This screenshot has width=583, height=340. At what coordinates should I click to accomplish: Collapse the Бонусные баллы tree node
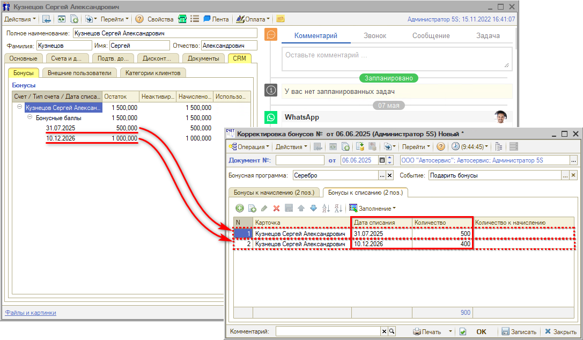pos(30,117)
